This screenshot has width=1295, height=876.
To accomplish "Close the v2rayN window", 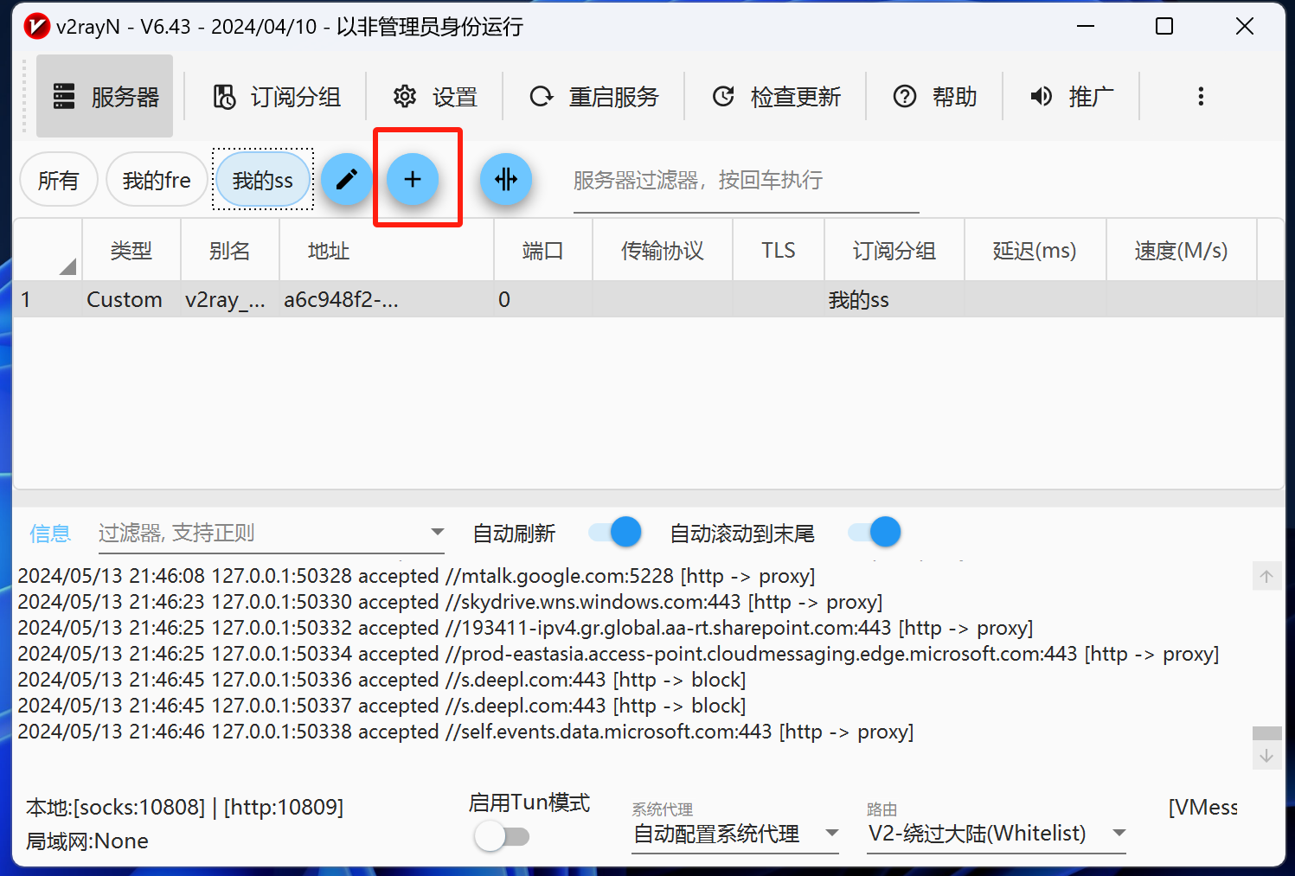I will point(1245,26).
